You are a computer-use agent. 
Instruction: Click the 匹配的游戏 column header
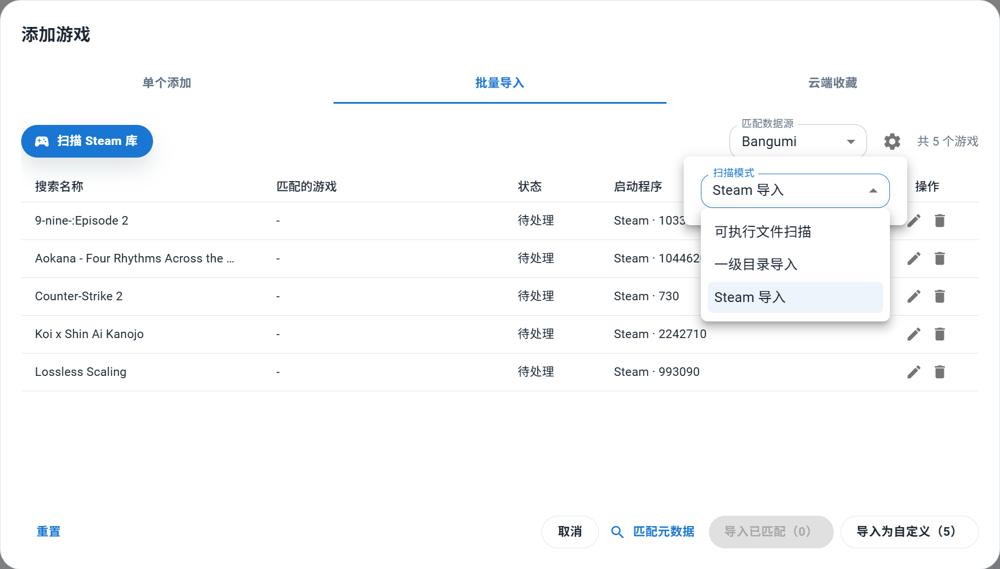point(306,186)
